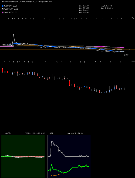The height and width of the screenshot is (178, 135).
Task: Open the dark blue ADX chart panel
Action: pyautogui.click(x=69, y=156)
